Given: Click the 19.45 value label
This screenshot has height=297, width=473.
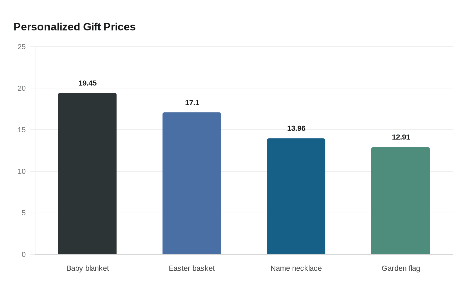Looking at the screenshot, I should point(88,83).
